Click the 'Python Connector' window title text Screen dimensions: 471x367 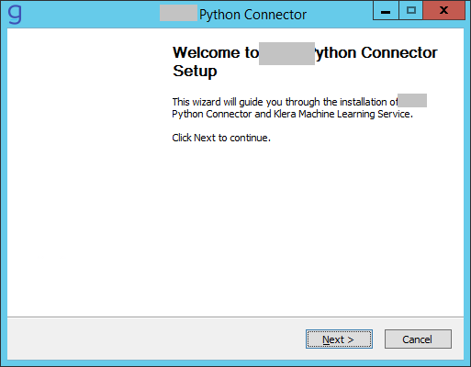click(252, 15)
